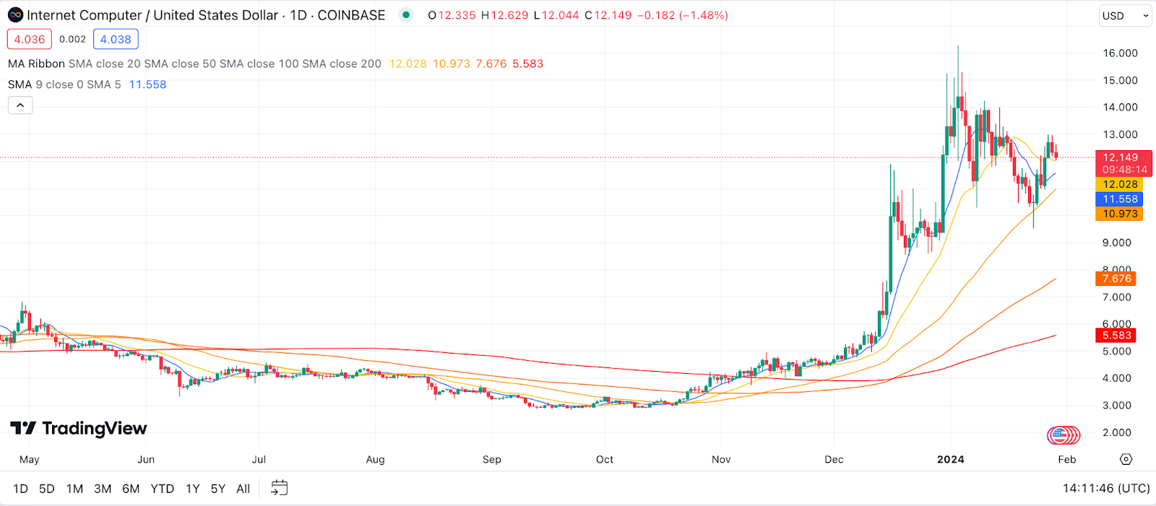Viewport: 1156px width, 506px height.
Task: Open the chart settings gear icon
Action: [1126, 459]
